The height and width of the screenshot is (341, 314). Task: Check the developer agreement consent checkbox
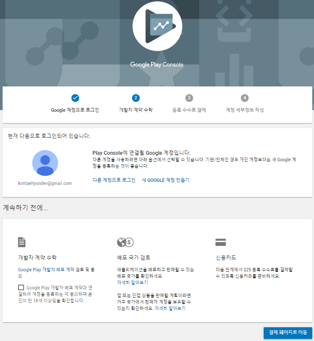tap(21, 288)
